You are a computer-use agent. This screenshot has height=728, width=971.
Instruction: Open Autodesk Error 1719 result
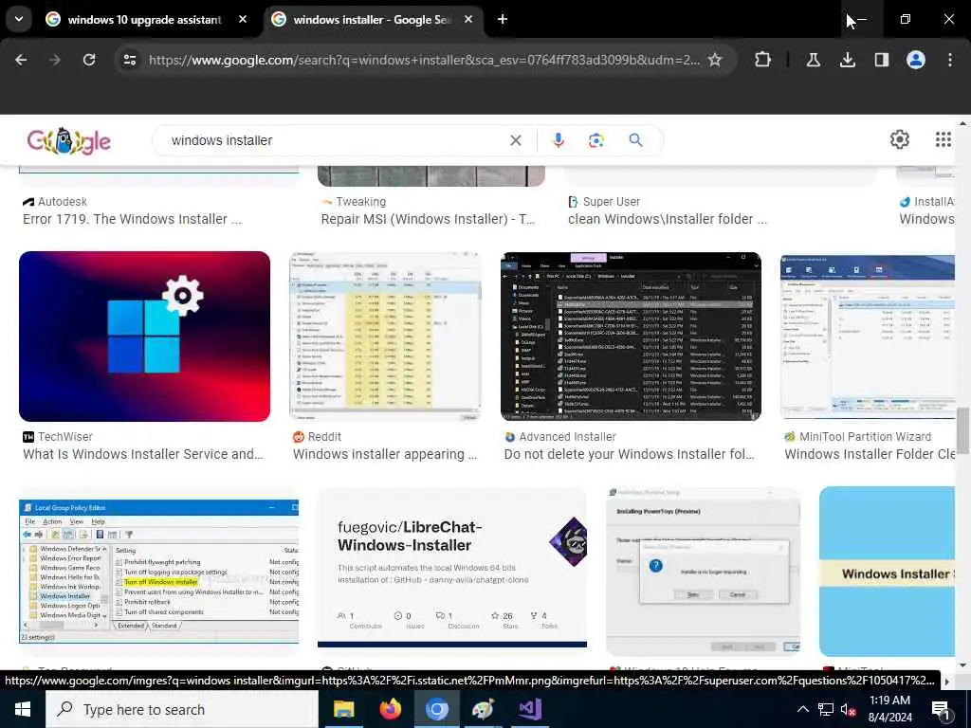click(x=133, y=219)
